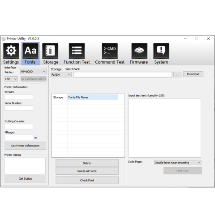This screenshot has height=215, width=215.
Task: Select the Fonts Aa icon
Action: 30,51
